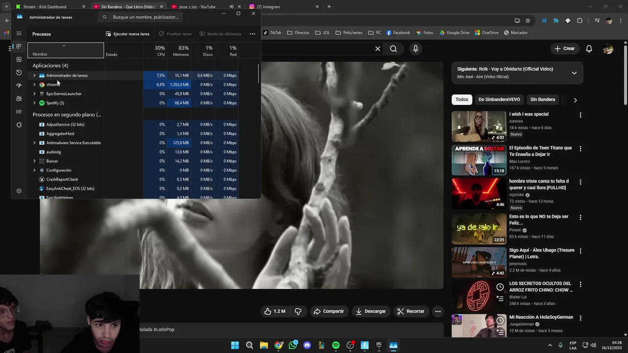The image size is (628, 353).
Task: Like the video (1.2 M)
Action: (x=275, y=311)
